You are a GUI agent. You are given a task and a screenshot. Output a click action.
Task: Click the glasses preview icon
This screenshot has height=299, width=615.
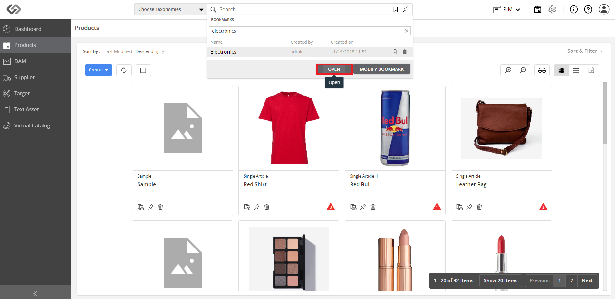[542, 70]
